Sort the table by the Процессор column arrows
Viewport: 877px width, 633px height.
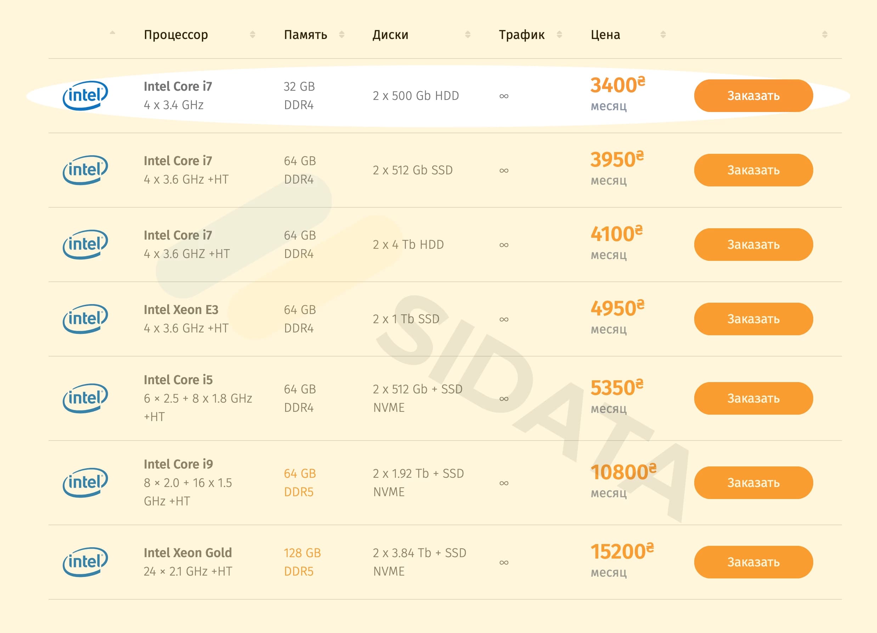tap(253, 35)
